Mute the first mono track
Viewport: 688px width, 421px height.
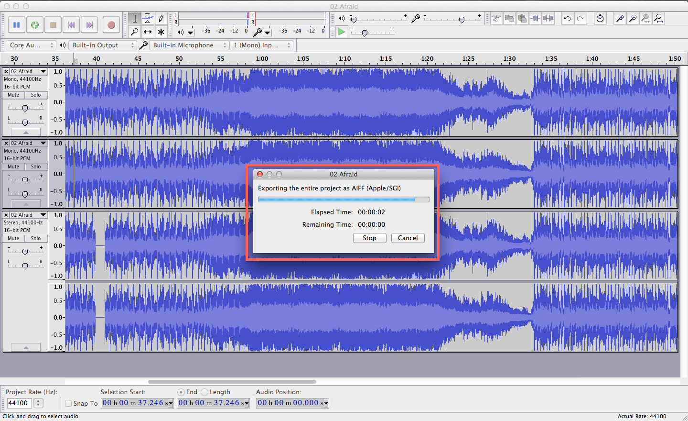pyautogui.click(x=13, y=95)
